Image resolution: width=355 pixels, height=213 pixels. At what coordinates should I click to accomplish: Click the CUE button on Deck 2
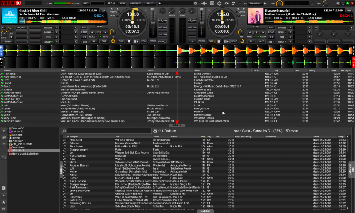pos(211,41)
